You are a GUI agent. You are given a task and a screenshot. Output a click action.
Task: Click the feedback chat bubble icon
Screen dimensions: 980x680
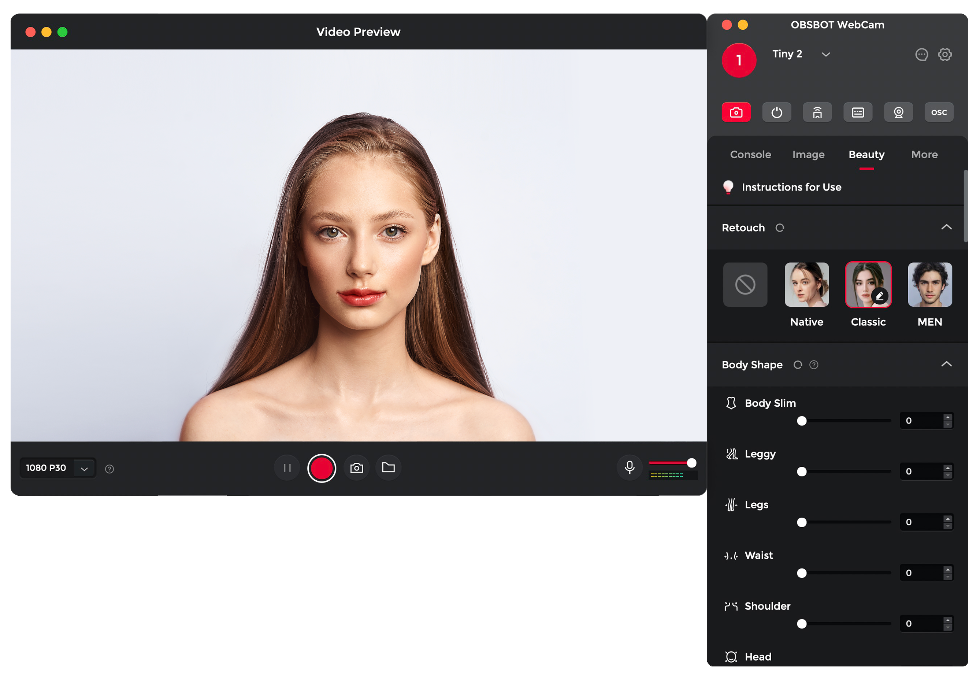point(921,55)
